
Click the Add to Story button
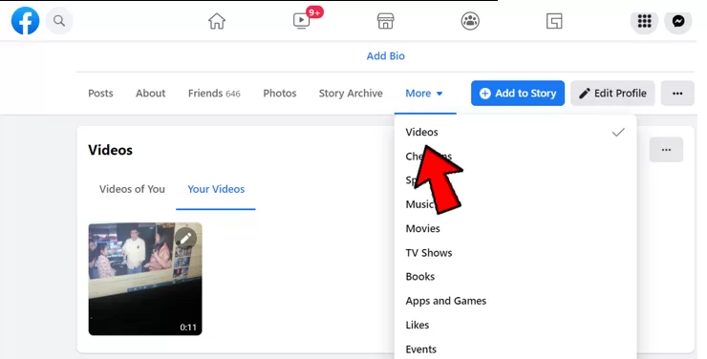point(518,94)
